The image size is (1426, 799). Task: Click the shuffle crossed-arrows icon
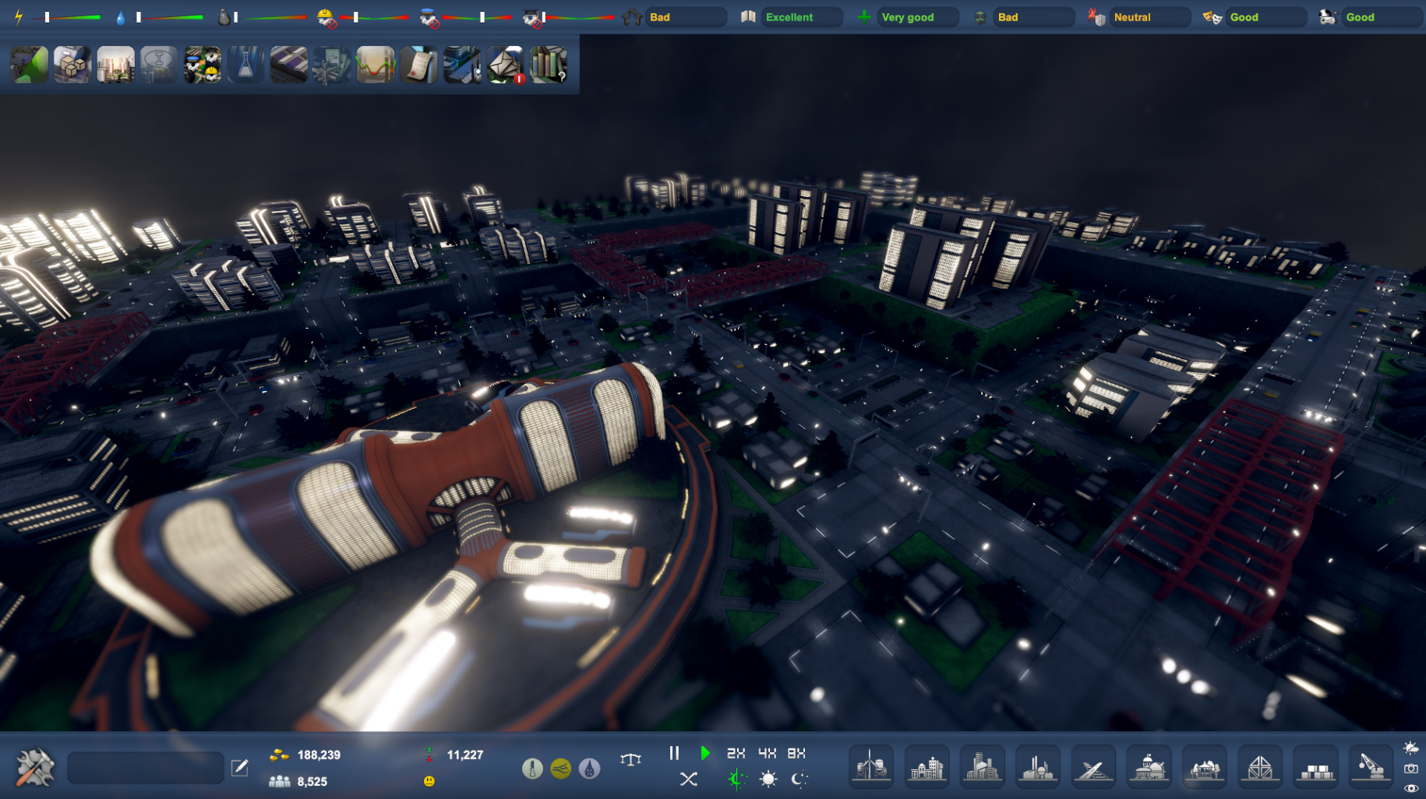pos(688,779)
